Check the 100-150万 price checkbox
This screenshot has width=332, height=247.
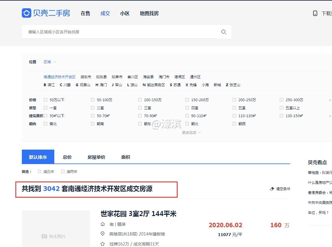tap(140, 100)
